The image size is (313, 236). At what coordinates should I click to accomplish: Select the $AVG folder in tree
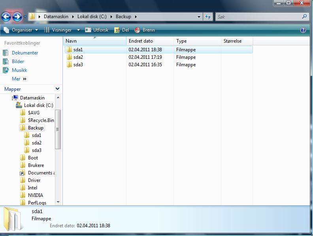(x=34, y=113)
